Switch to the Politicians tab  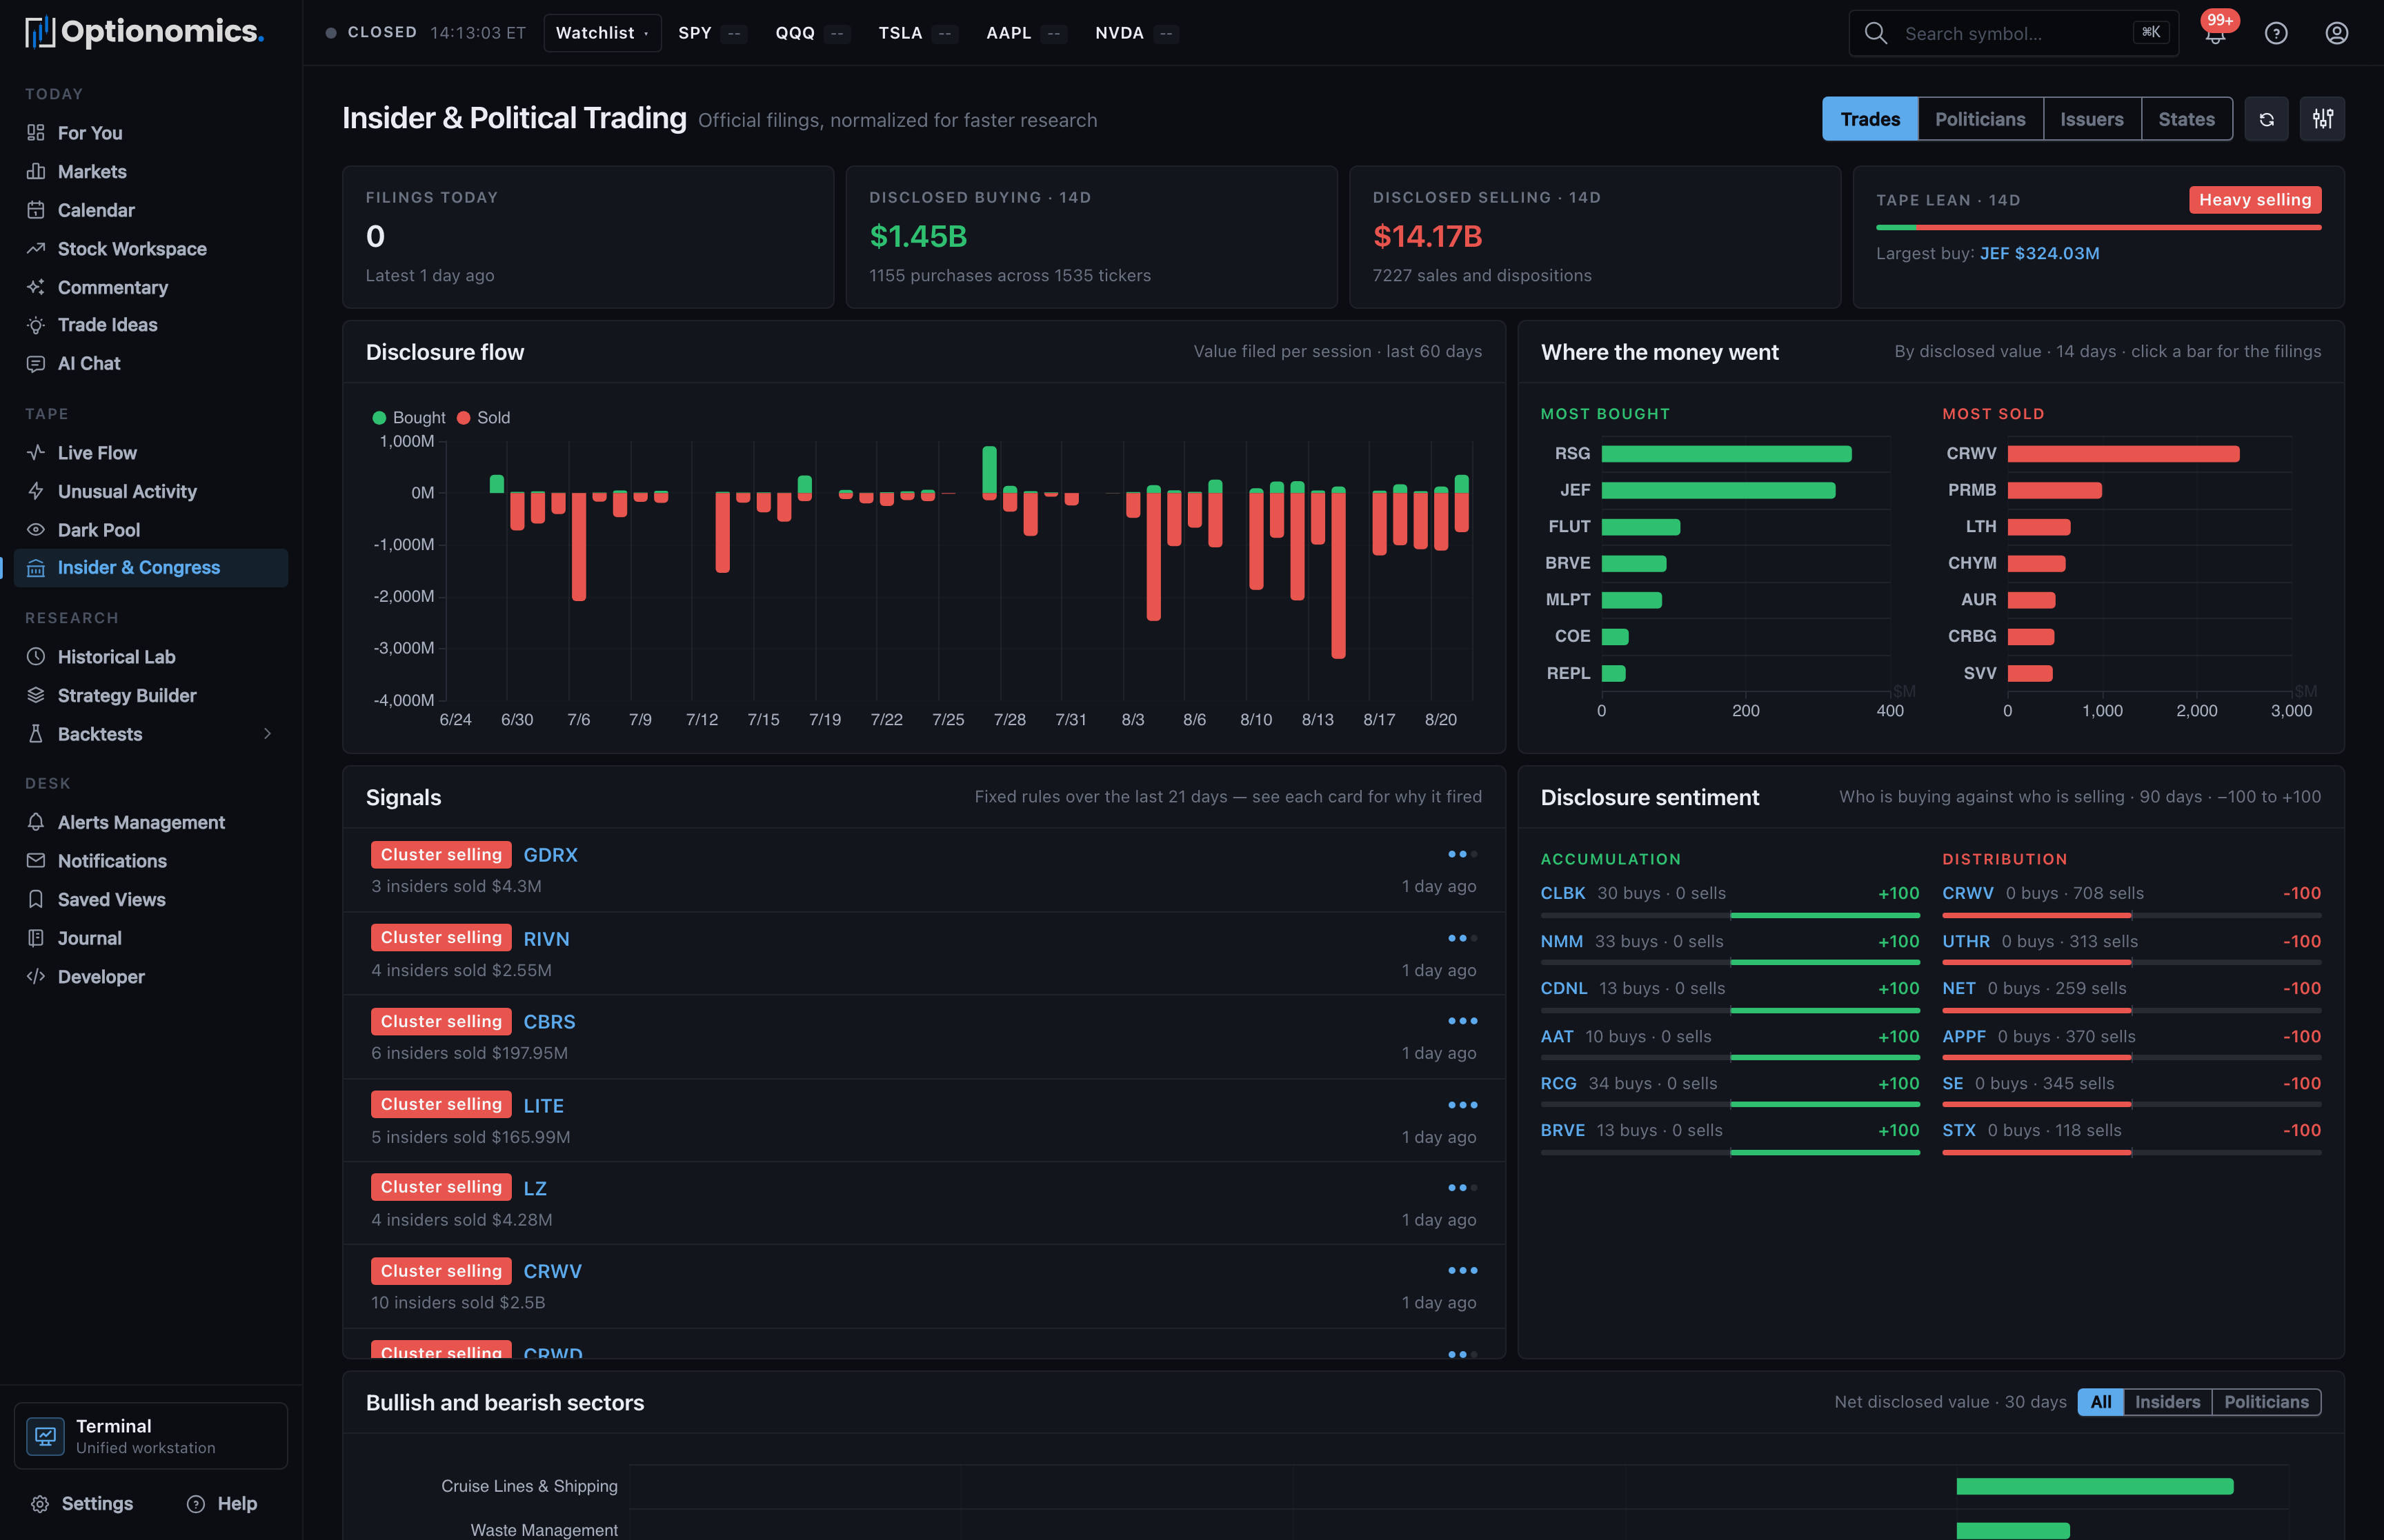point(1980,119)
